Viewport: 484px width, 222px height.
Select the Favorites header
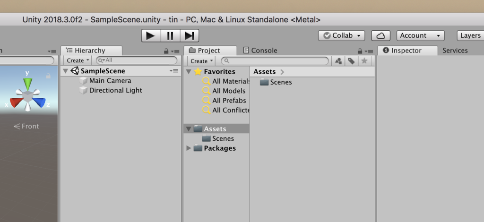coord(219,71)
